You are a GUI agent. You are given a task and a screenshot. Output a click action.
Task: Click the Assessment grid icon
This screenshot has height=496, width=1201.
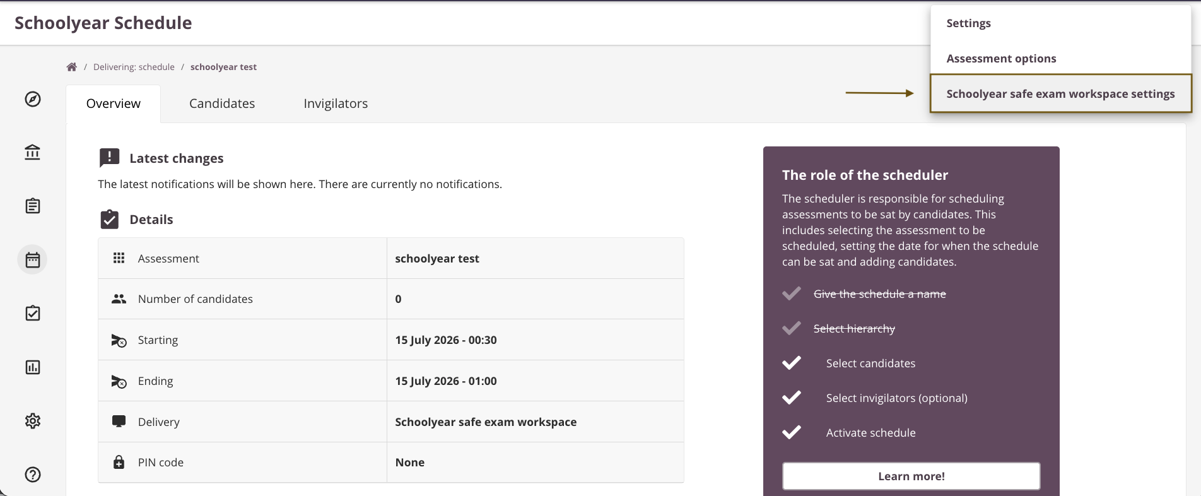point(119,258)
